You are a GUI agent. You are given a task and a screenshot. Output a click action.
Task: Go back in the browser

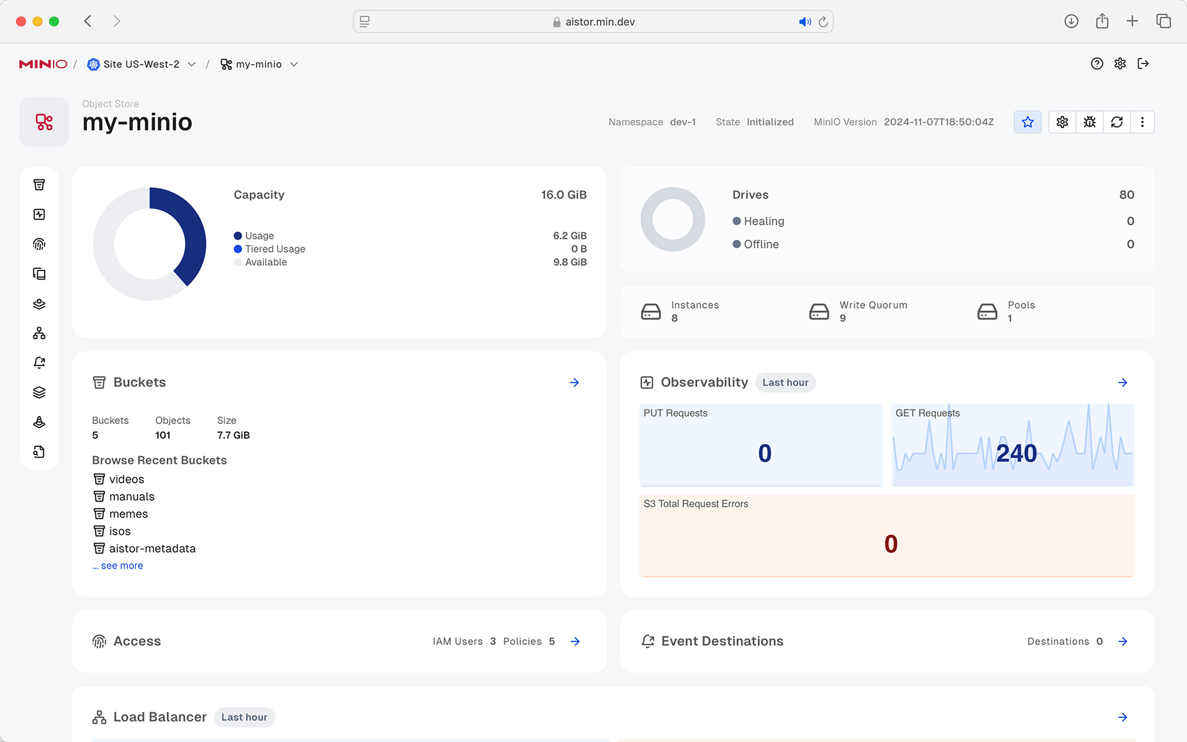pyautogui.click(x=88, y=21)
